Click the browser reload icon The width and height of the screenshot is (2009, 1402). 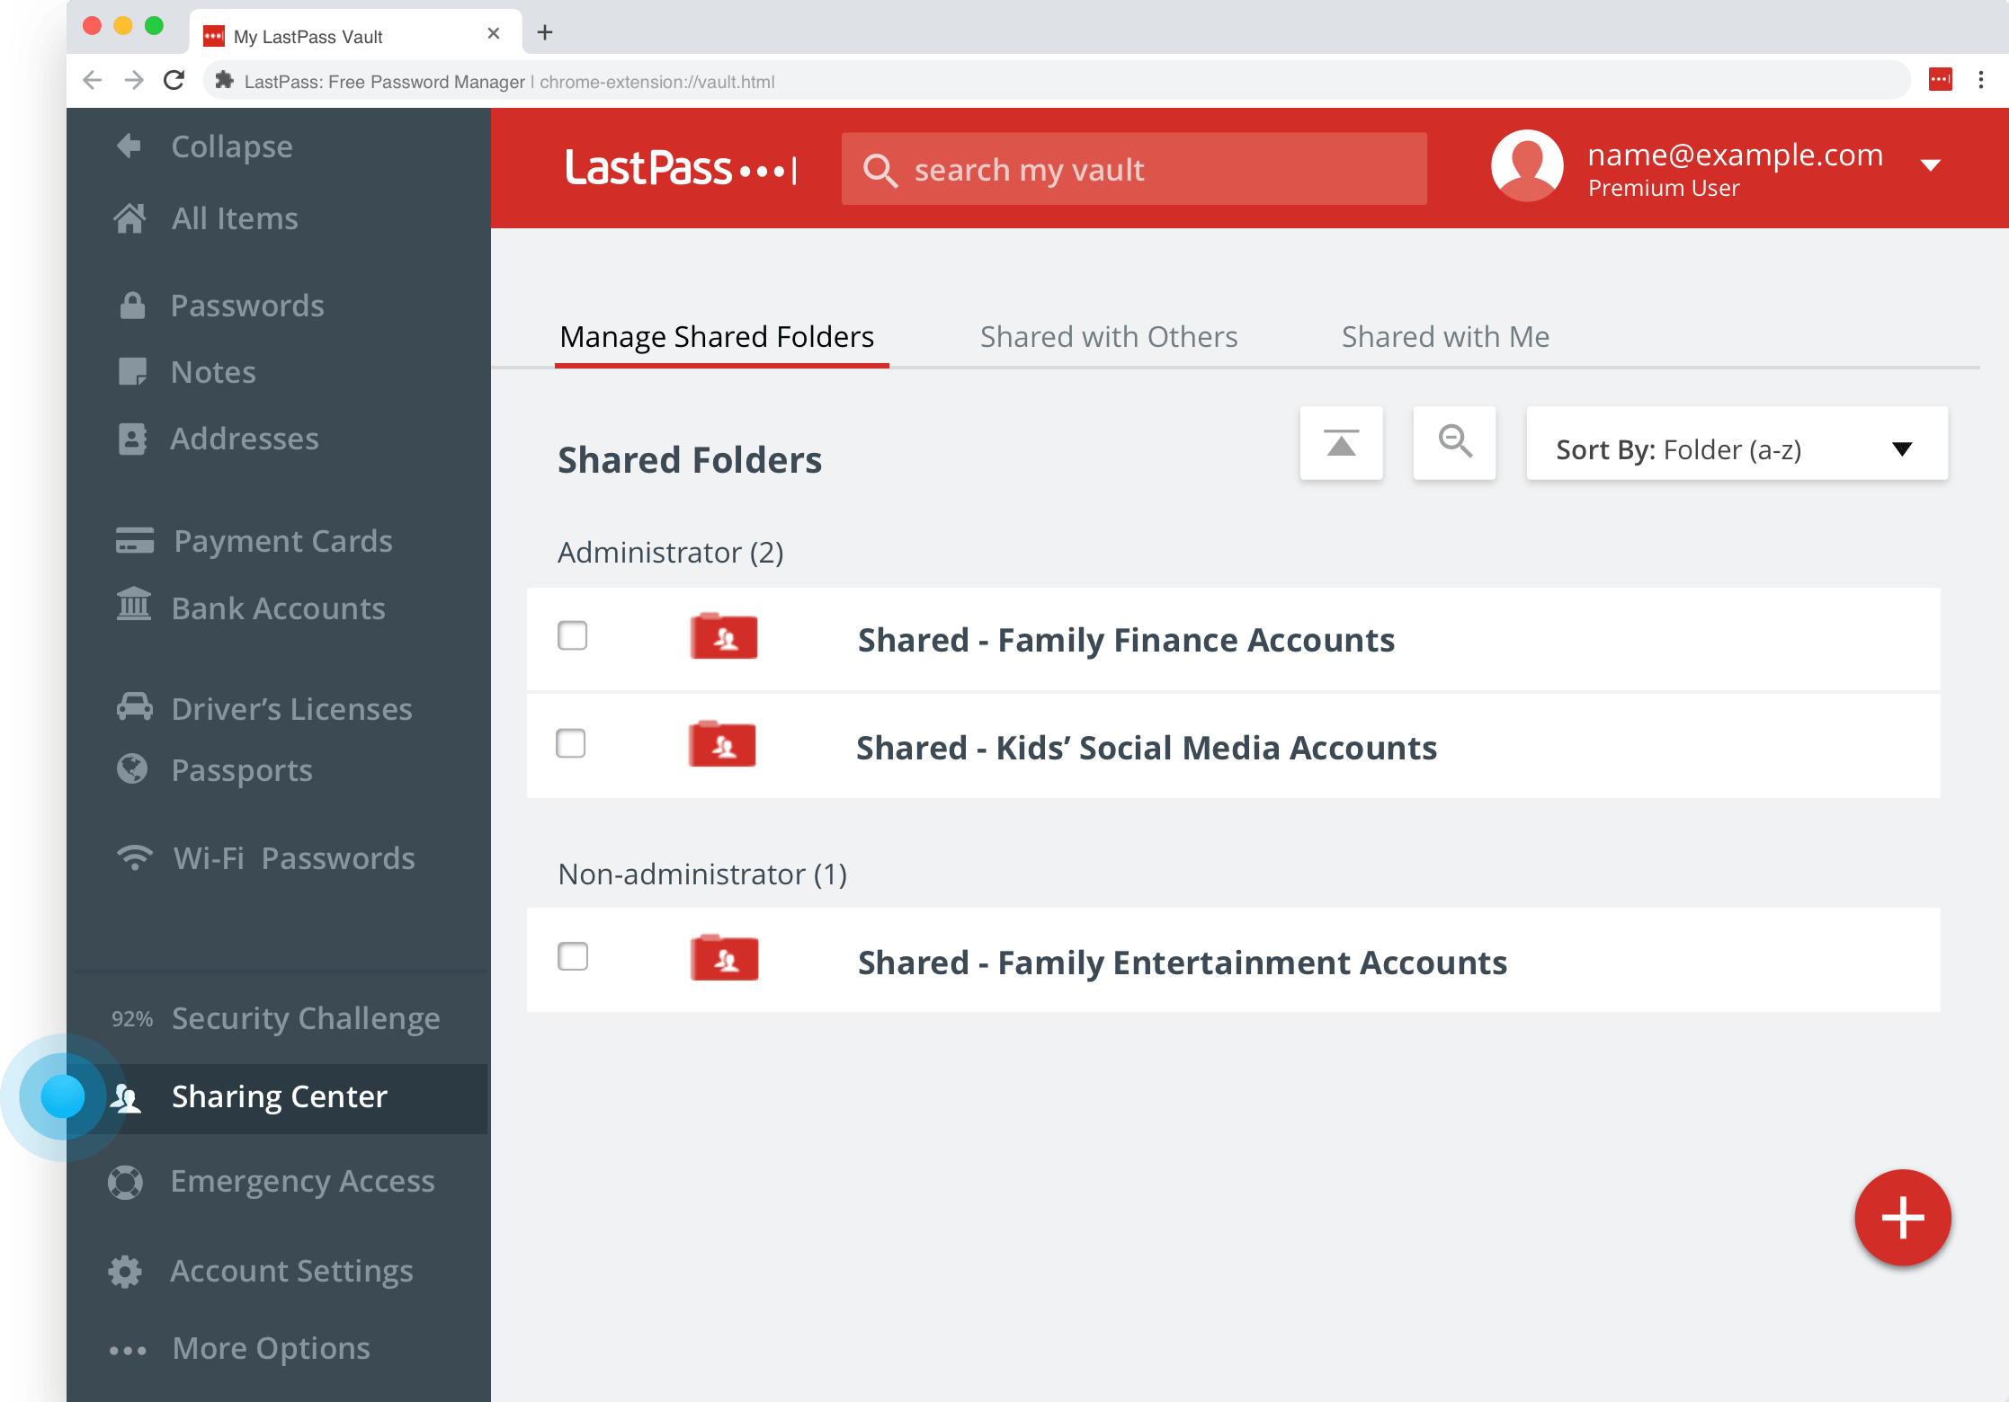coord(174,81)
